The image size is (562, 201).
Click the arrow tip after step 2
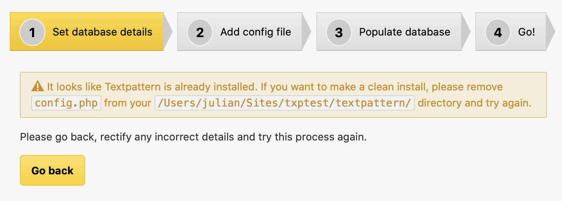tap(307, 31)
